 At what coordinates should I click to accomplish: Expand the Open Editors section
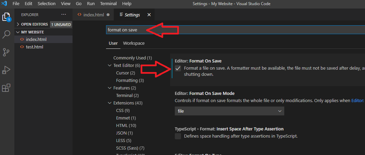18,24
